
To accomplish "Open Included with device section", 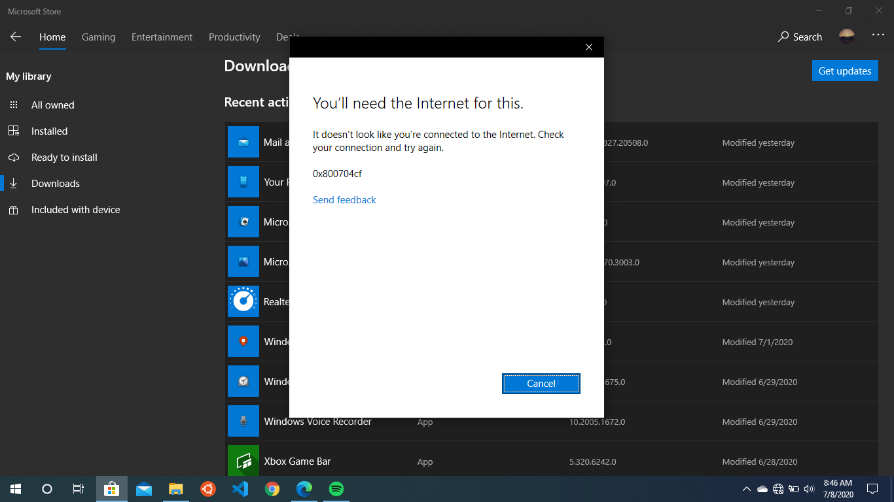I will pyautogui.click(x=76, y=210).
